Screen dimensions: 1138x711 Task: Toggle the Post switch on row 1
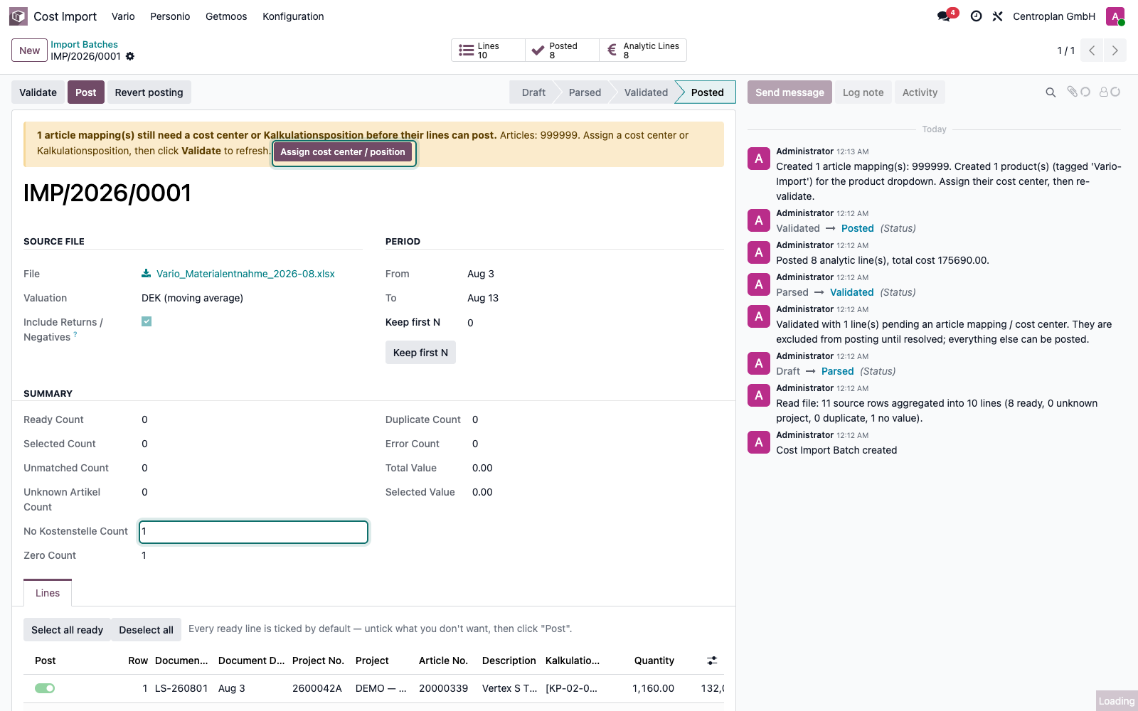(x=45, y=688)
